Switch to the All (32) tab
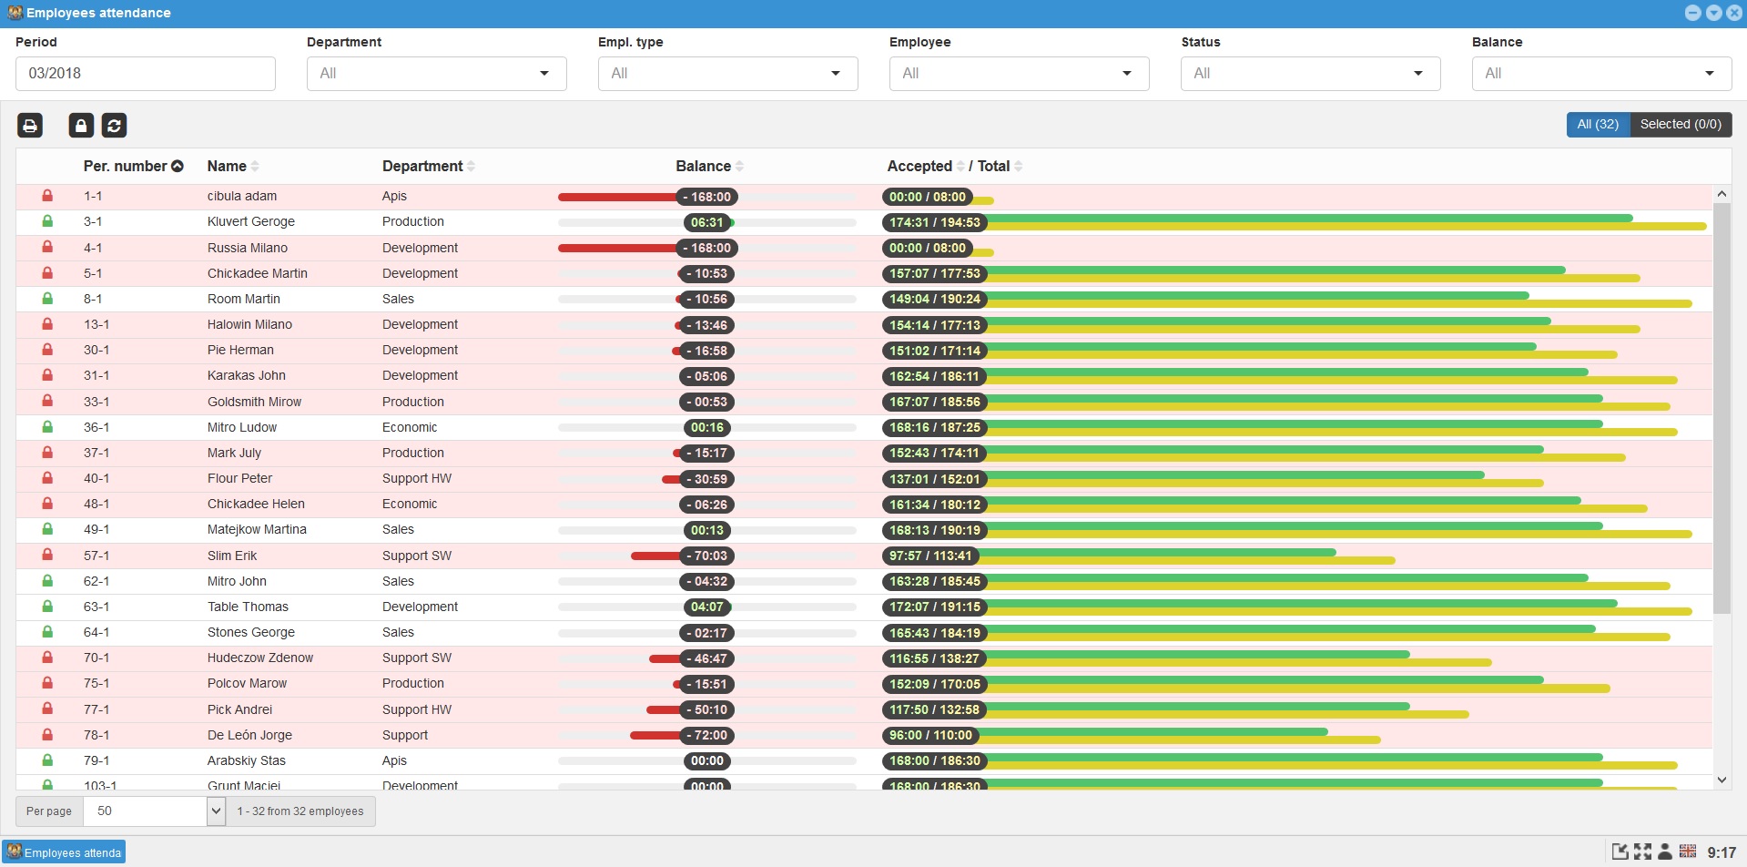 [x=1598, y=124]
